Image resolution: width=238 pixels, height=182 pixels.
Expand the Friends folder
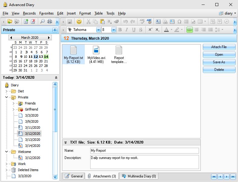13,103
